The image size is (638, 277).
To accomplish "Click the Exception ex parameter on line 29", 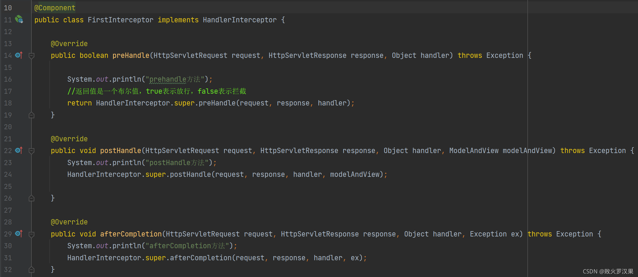I will click(494, 234).
